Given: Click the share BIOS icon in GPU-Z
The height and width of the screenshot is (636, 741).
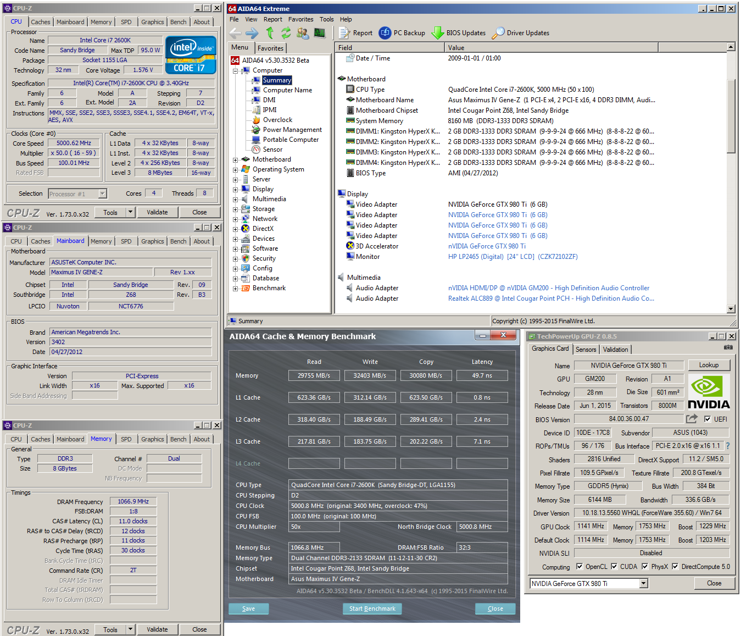Looking at the screenshot, I should [692, 419].
